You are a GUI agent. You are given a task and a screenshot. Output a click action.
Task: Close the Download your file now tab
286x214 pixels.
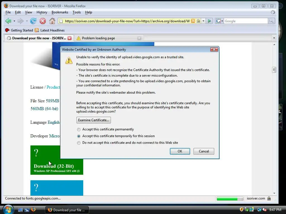point(70,38)
